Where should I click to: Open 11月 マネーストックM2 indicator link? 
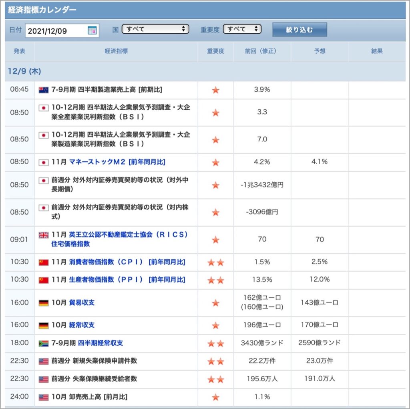[117, 162]
